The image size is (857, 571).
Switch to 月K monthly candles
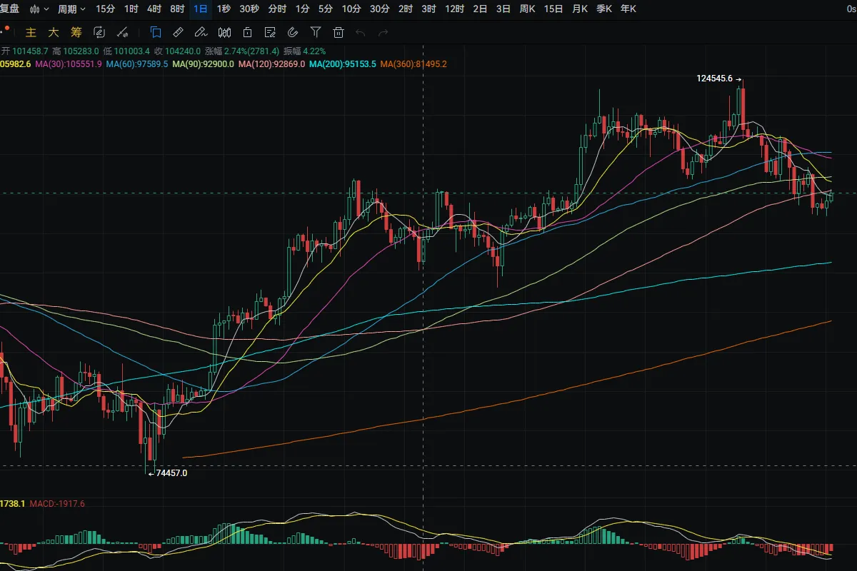point(580,9)
